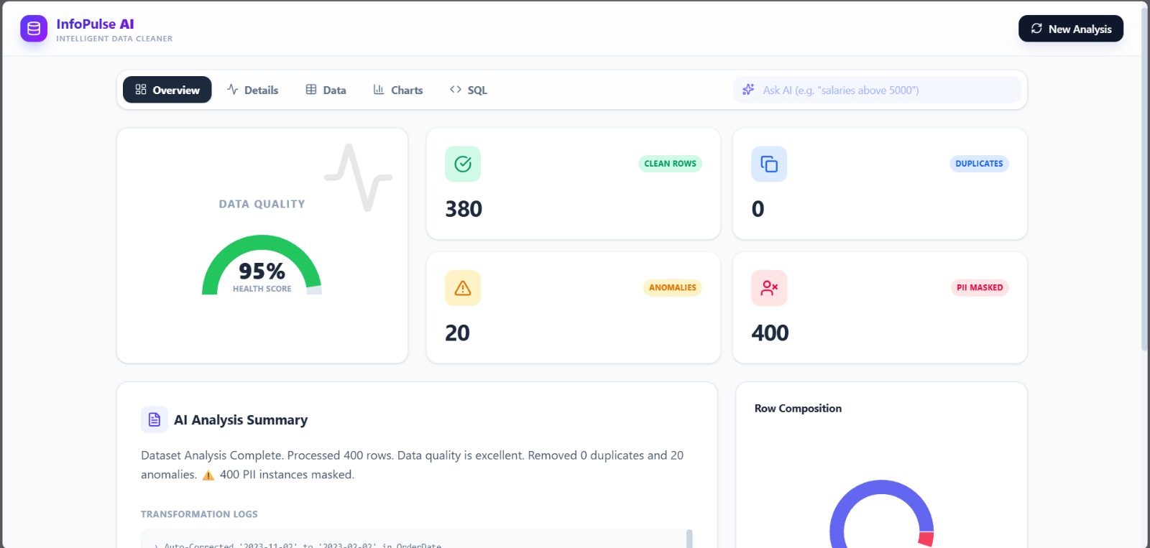Switch to the Data tab
The height and width of the screenshot is (548, 1150).
tap(326, 90)
